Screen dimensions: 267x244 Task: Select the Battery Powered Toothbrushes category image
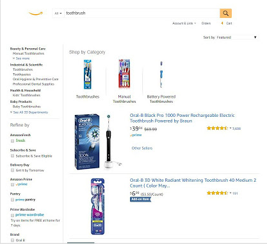(x=161, y=74)
